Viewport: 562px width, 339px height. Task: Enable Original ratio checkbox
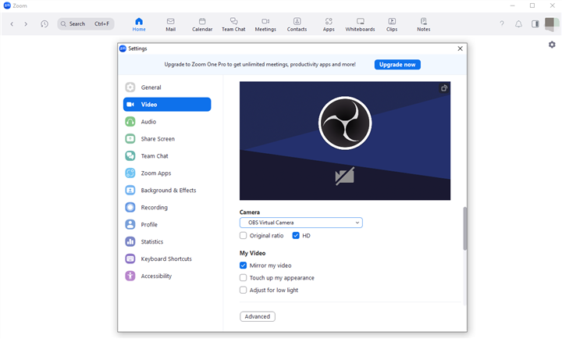pos(243,236)
